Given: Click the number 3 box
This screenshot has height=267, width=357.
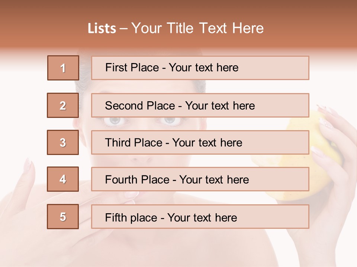Looking at the screenshot, I should (63, 142).
